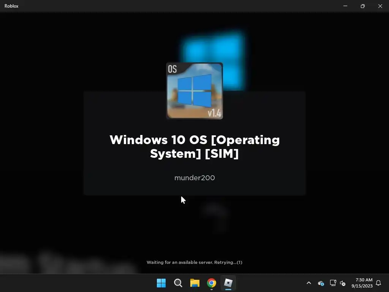Open the network display tray icon
The height and width of the screenshot is (292, 389).
(x=333, y=283)
